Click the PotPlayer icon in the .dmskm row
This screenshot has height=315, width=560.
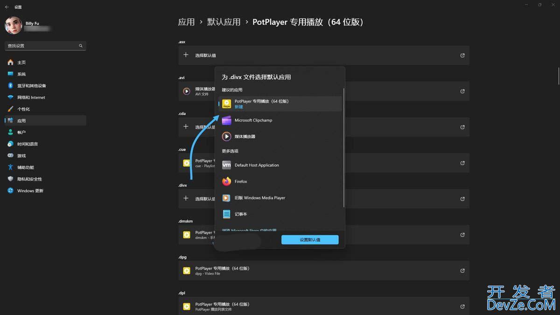point(186,235)
